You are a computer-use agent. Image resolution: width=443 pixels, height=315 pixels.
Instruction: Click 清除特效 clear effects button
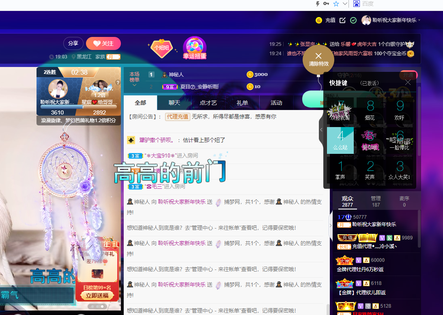[x=318, y=60]
